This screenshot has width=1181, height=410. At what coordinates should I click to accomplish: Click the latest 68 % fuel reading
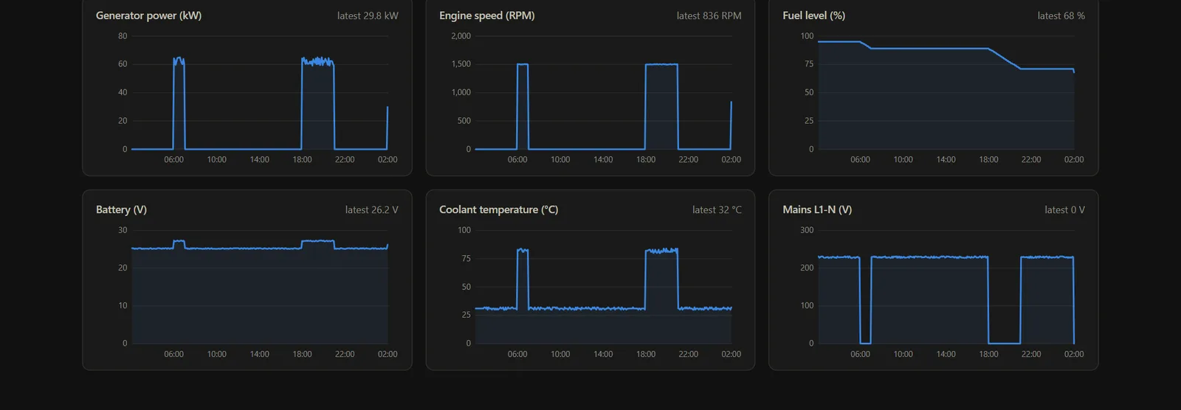(1061, 15)
